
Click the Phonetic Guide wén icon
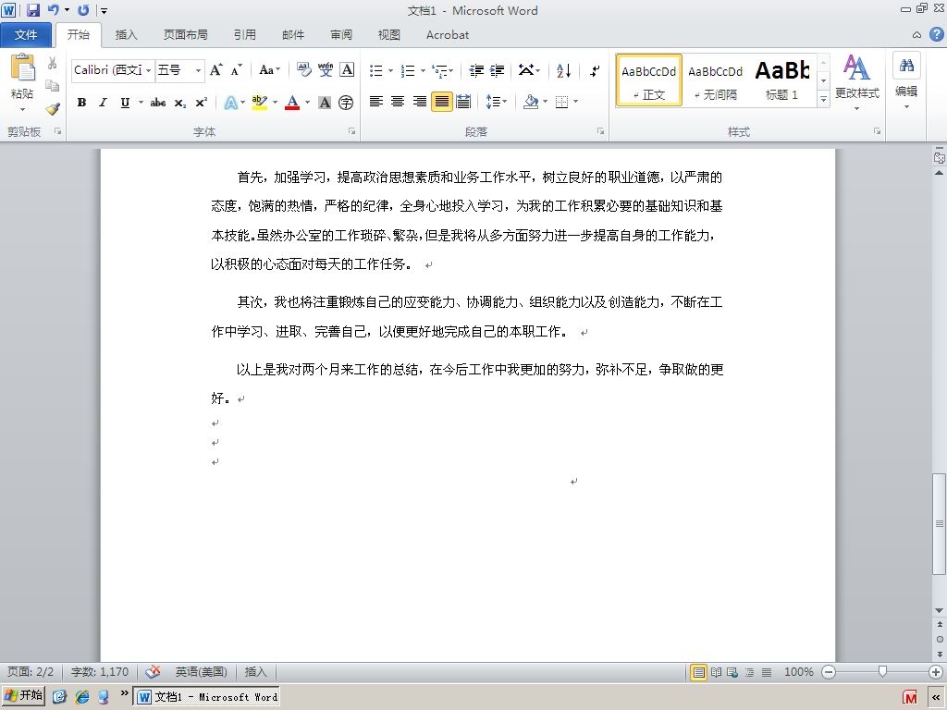[325, 70]
